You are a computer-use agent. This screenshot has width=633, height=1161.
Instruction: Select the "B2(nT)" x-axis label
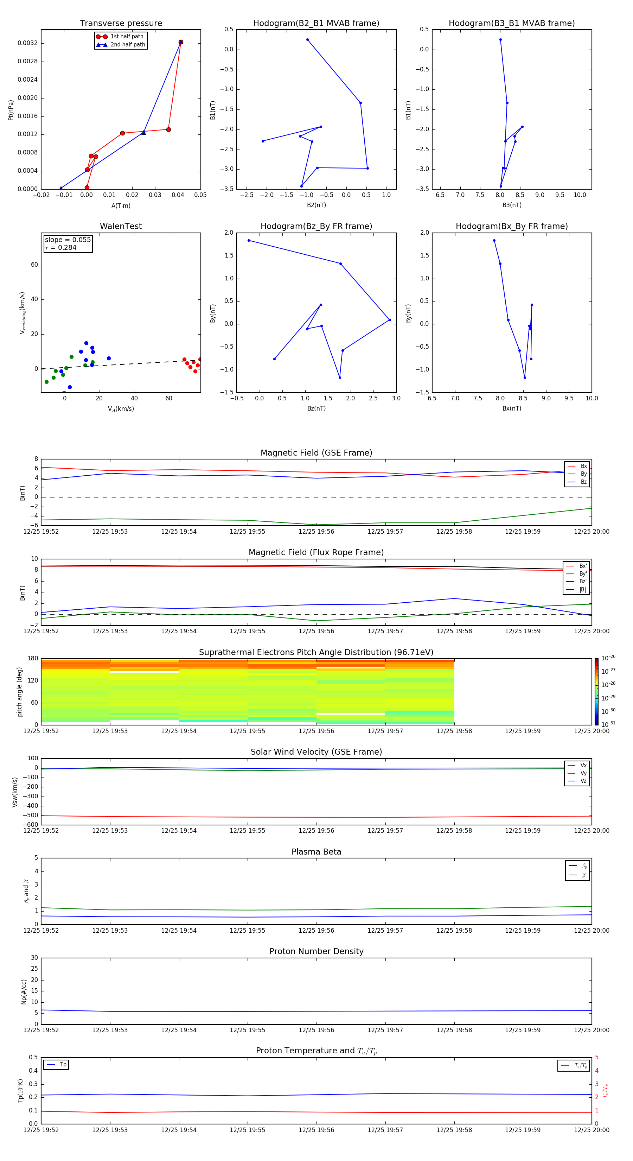316,205
